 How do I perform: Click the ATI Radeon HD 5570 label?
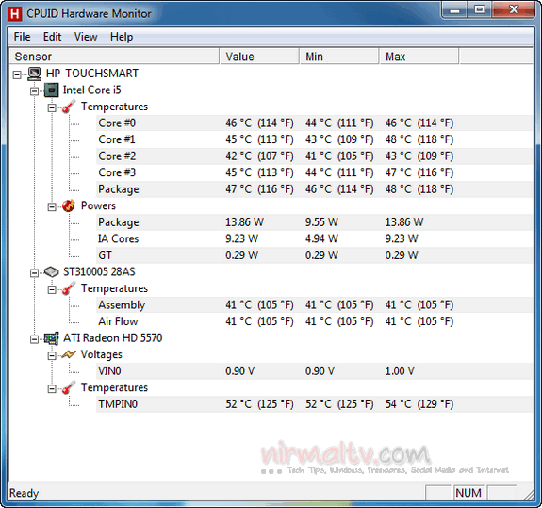[113, 338]
